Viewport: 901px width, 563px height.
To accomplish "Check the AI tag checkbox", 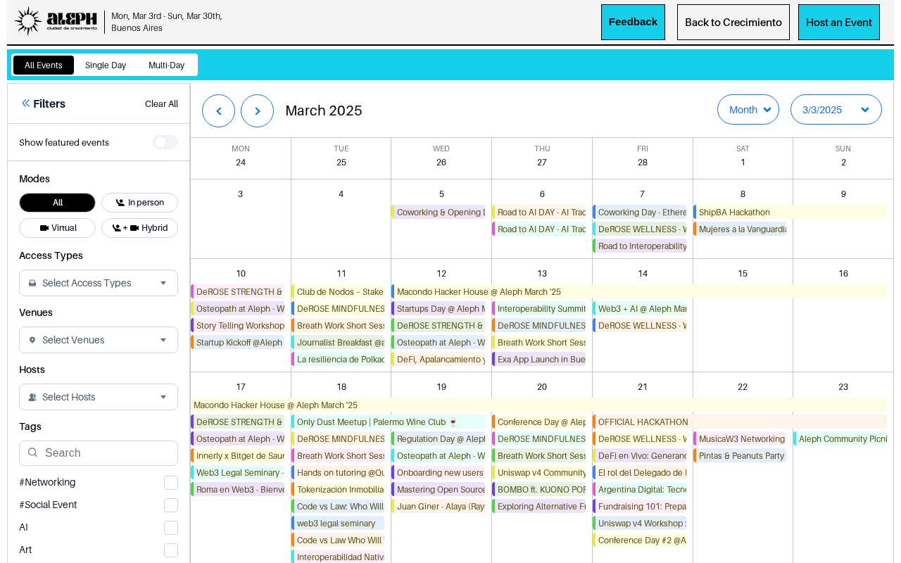I will (x=171, y=528).
